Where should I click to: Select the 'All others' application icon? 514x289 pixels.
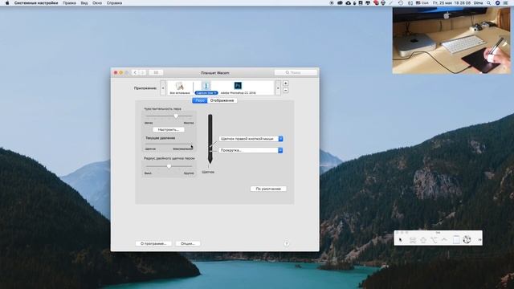pos(179,86)
